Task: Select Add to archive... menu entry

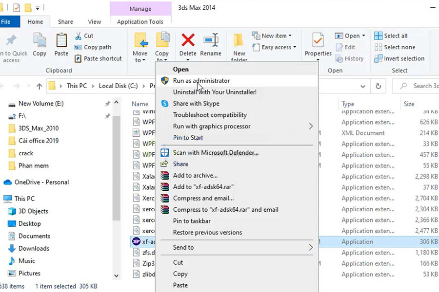Action: tap(237, 176)
